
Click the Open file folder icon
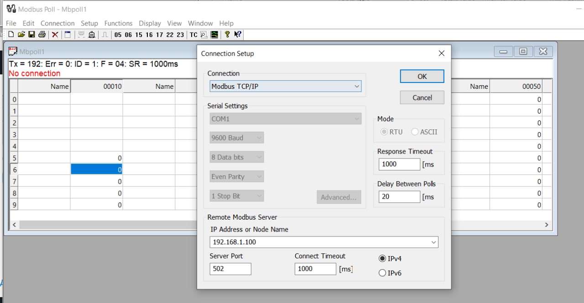coord(21,35)
